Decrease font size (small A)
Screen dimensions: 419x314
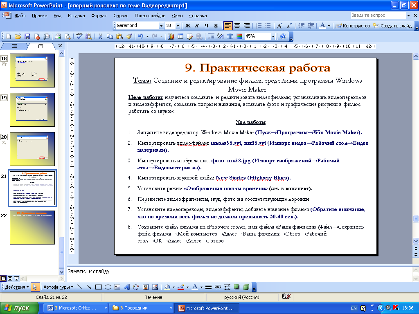click(x=289, y=26)
